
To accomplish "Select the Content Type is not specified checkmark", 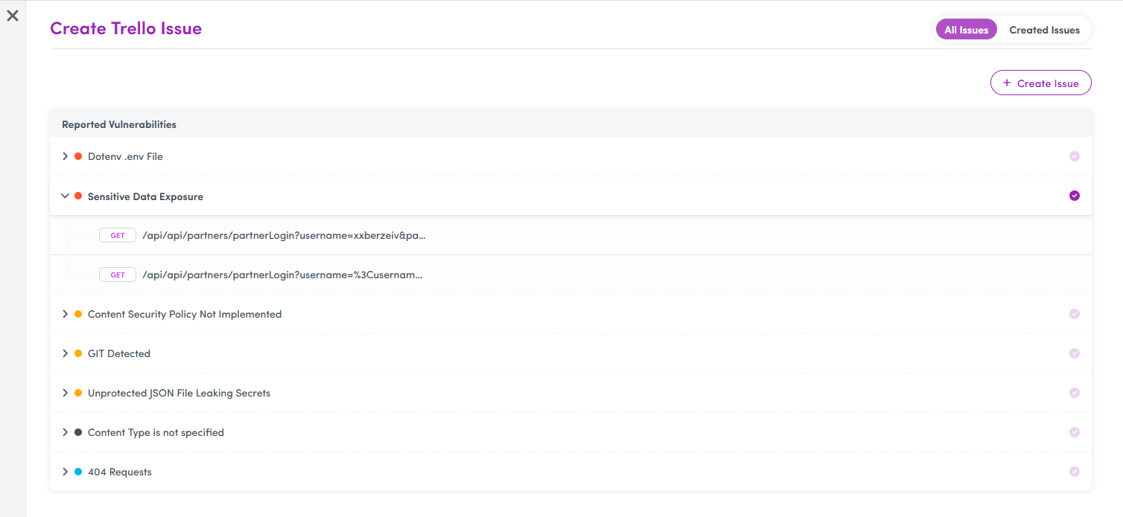I will (x=1074, y=432).
